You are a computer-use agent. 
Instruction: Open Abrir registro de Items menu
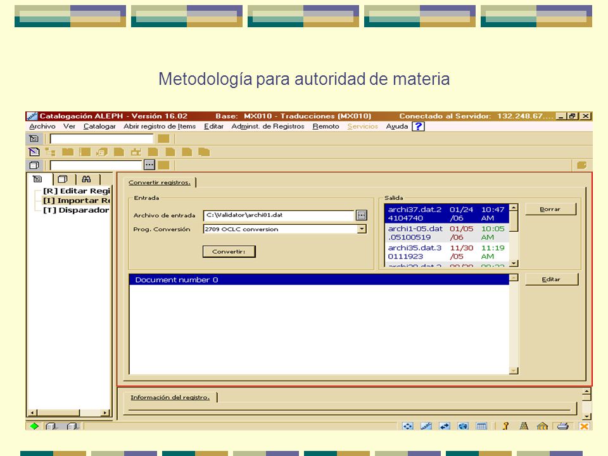[x=160, y=127]
